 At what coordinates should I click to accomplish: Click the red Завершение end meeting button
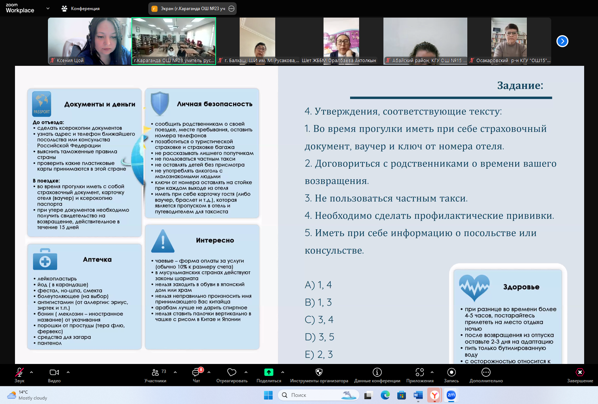click(580, 375)
